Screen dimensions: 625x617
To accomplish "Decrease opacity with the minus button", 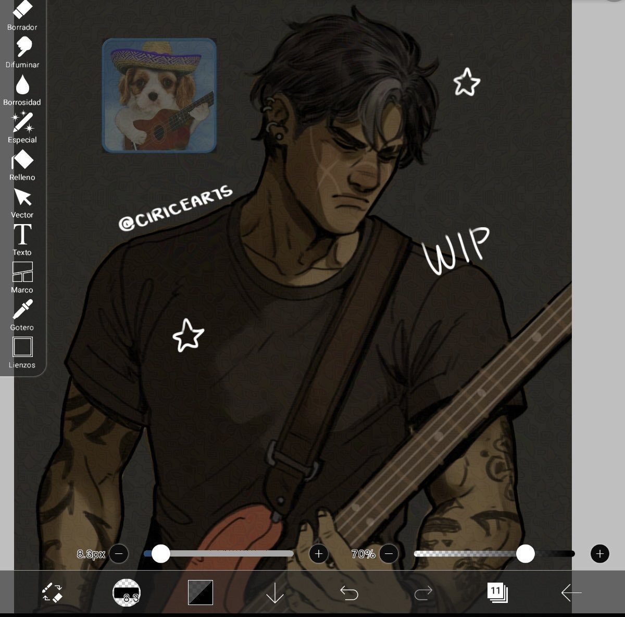I will tap(389, 553).
